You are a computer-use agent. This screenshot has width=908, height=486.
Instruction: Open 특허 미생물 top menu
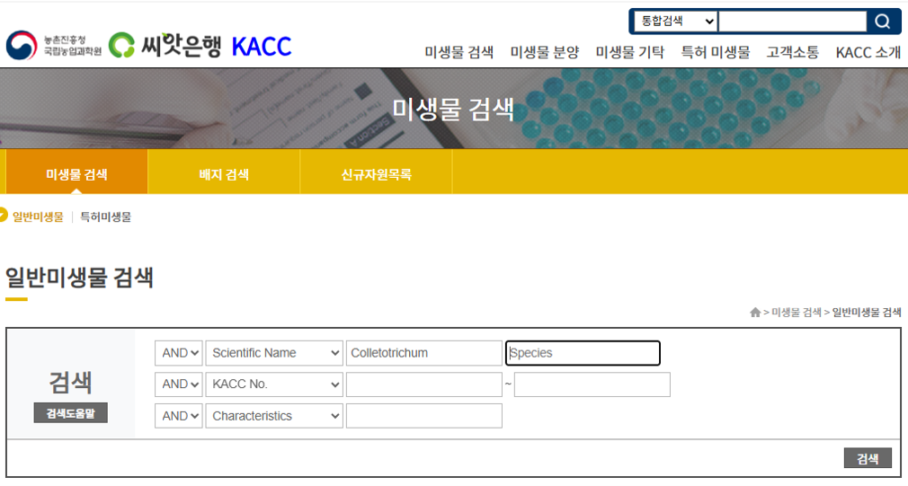tap(716, 52)
